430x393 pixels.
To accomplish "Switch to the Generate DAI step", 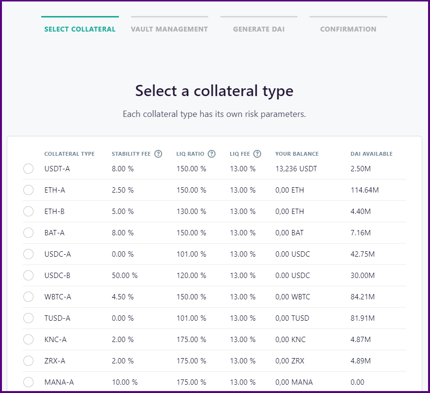I will click(x=259, y=29).
